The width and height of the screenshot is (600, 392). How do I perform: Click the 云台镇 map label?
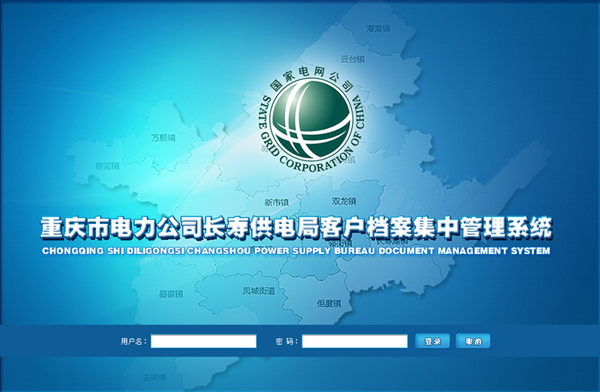352,59
